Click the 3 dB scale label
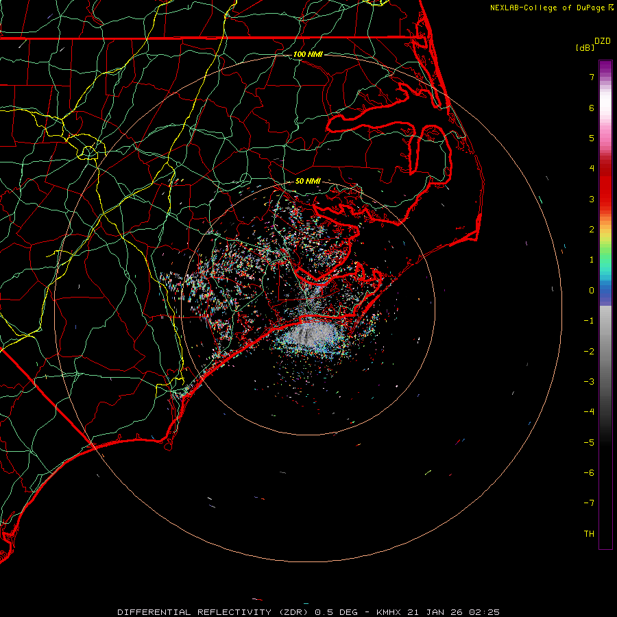This screenshot has height=617, width=617. coord(592,199)
